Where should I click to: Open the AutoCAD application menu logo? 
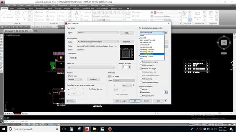[3, 2]
